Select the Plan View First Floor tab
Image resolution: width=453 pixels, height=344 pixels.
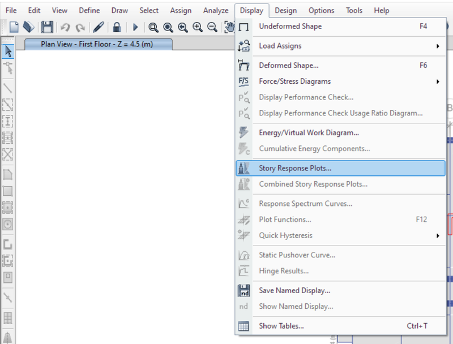coord(98,44)
